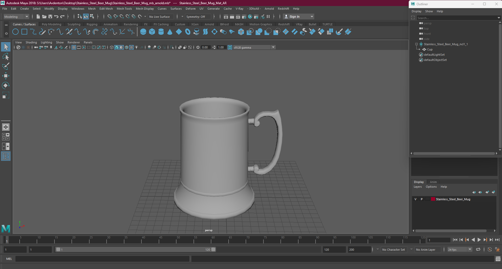502x269 pixels.
Task: Toggle P playback of Stainless_Steel_Beer_Mug layer
Action: tap(422, 199)
